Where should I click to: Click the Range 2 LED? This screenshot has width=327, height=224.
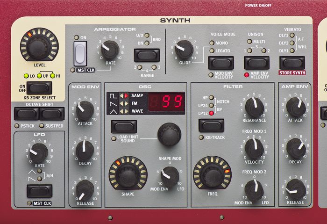(140, 67)
